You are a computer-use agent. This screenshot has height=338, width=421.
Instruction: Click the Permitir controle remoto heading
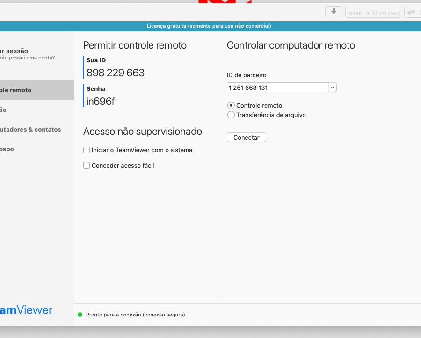click(x=135, y=45)
